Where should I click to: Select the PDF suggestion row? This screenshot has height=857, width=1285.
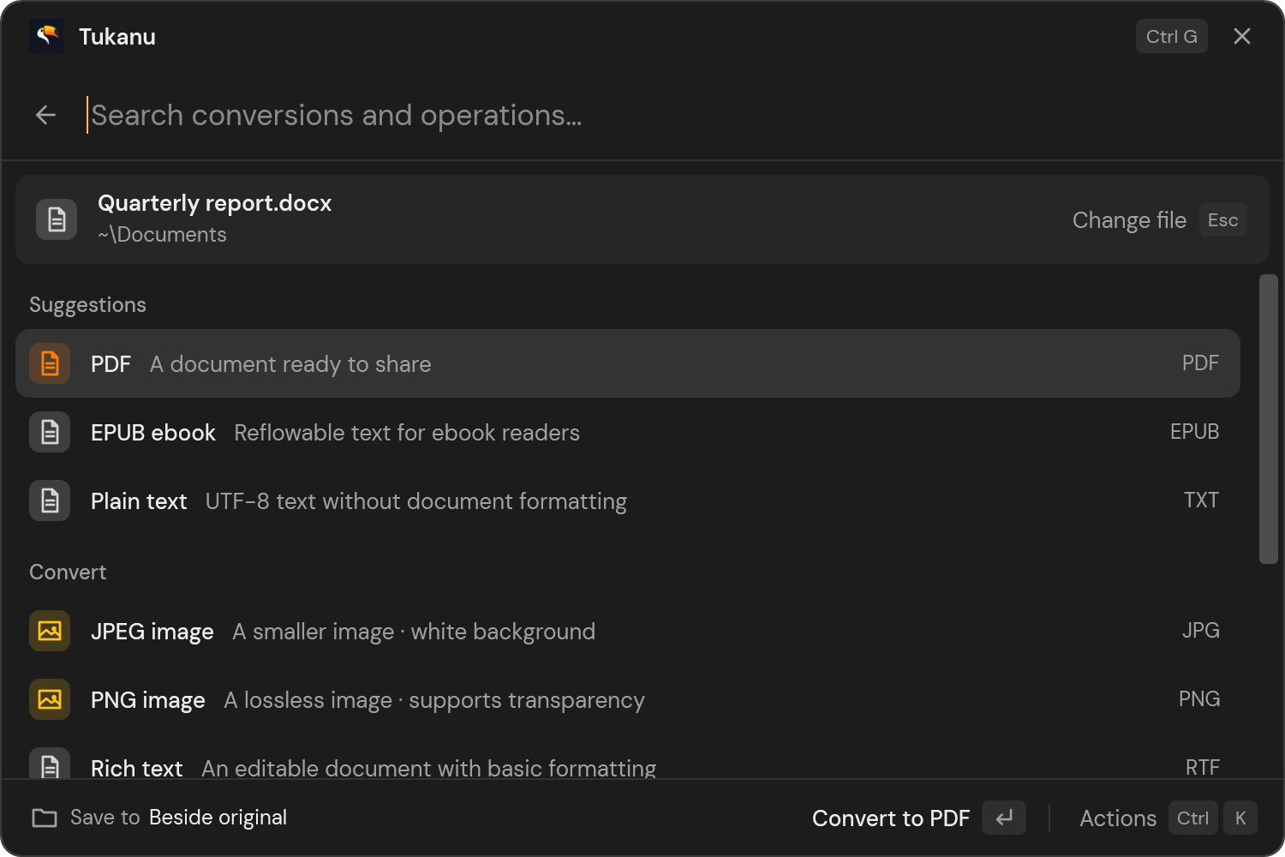point(628,363)
